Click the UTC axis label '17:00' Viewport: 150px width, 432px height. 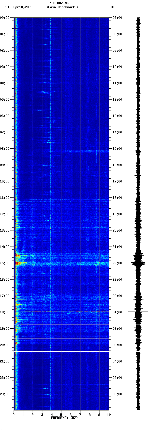(117, 181)
